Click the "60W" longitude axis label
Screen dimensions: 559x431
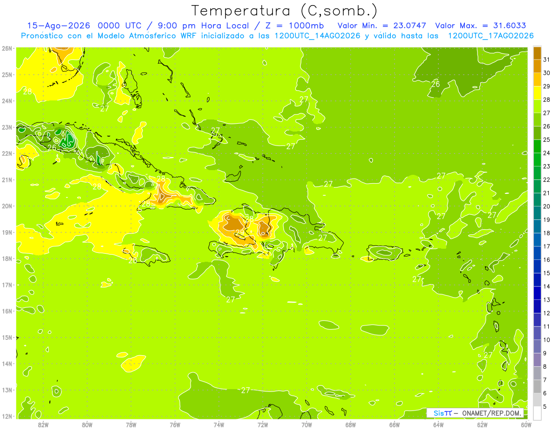coord(526,424)
